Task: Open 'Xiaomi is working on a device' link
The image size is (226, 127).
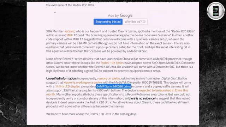Action: click(83, 83)
